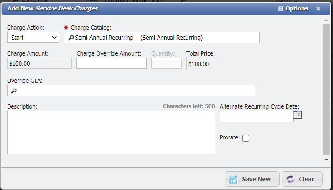Focus the Description text area

tap(111, 132)
